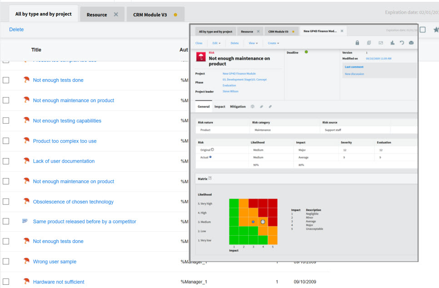Expand the Edit dropdown menu
Screen dimensions: 439x288
(216, 43)
